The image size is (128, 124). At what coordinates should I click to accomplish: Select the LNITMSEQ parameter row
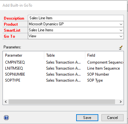pos(63,68)
